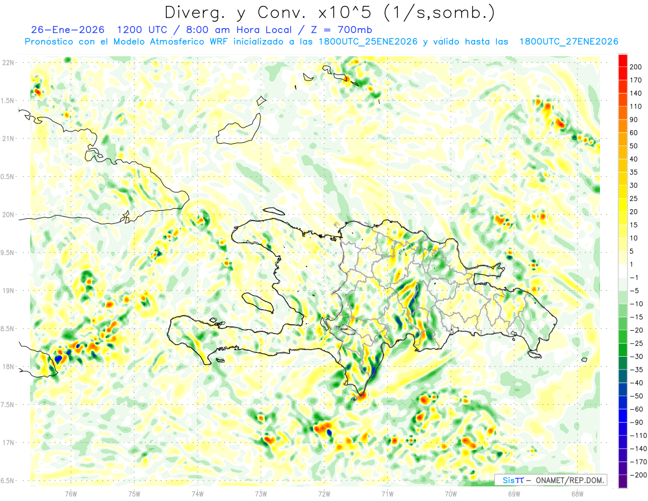Click the '110' colorbar value

pos(636,106)
